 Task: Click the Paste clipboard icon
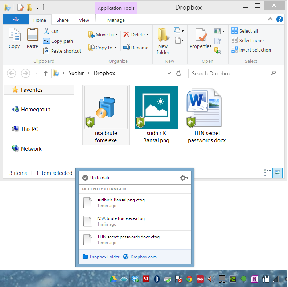[x=33, y=34]
